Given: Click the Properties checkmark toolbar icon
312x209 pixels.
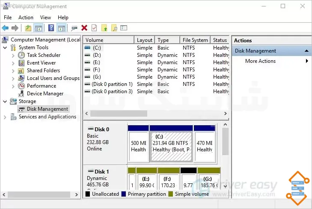Looking at the screenshot, I should pyautogui.click(x=94, y=28).
